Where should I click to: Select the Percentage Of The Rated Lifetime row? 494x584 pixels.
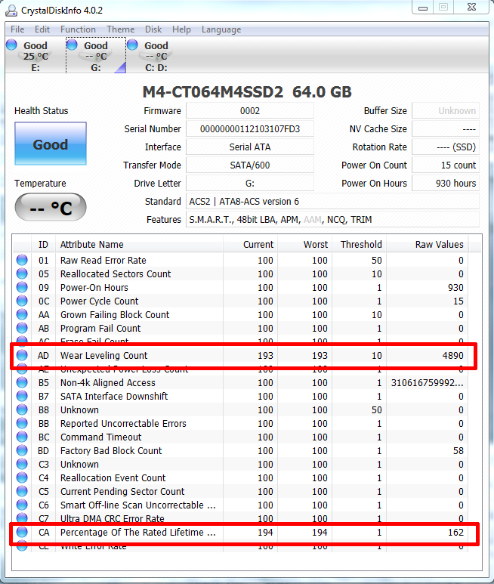[x=240, y=532]
